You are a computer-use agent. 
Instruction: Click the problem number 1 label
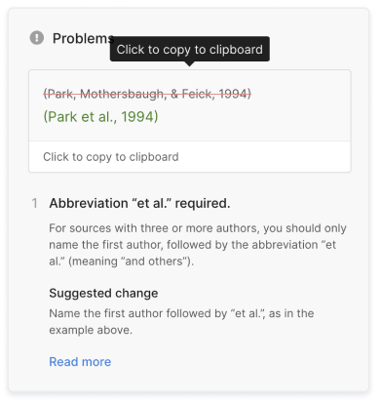pyautogui.click(x=35, y=203)
